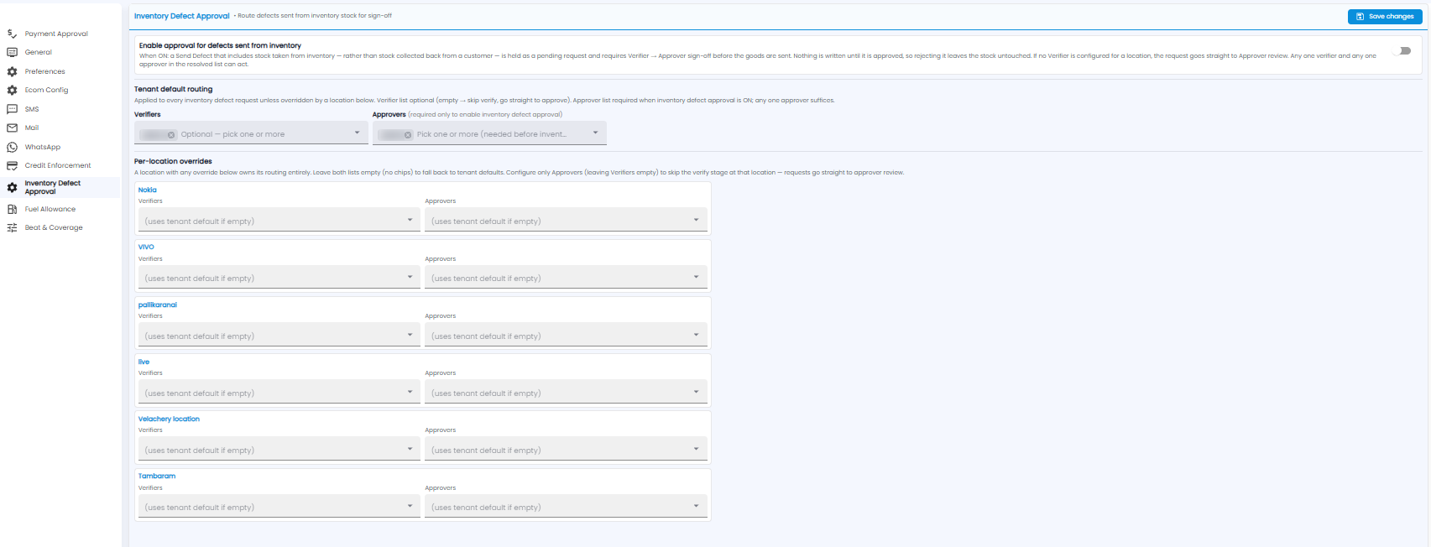
Task: Open live location Verifiers dropdown
Action: click(x=279, y=392)
